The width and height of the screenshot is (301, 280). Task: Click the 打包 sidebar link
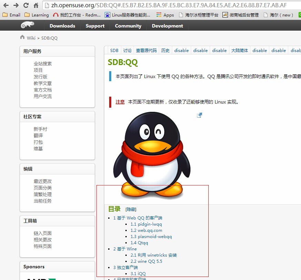pyautogui.click(x=38, y=142)
